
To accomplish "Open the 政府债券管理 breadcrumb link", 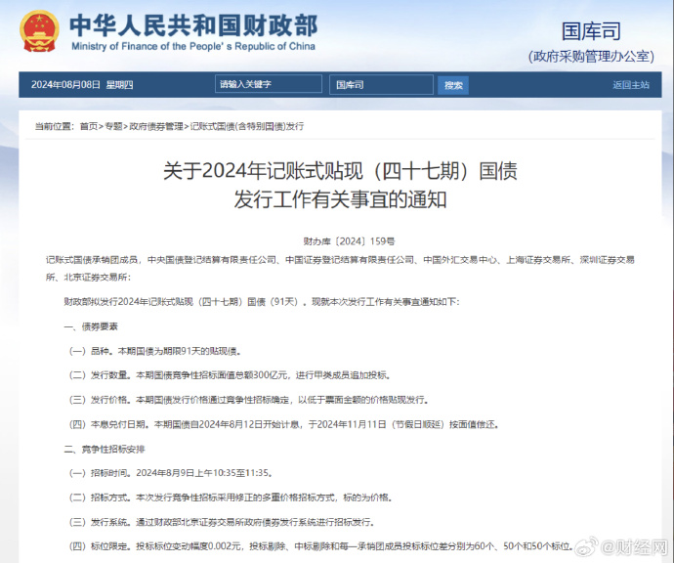I will [156, 126].
